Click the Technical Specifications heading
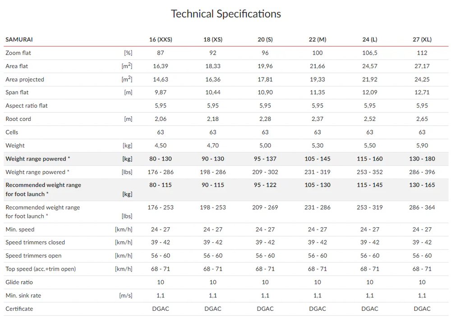 click(226, 14)
